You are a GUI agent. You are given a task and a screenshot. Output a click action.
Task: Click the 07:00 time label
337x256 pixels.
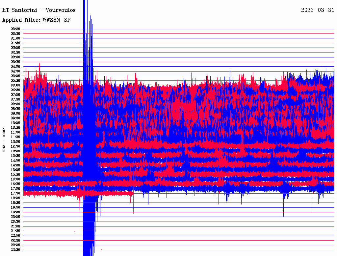pos(15,95)
